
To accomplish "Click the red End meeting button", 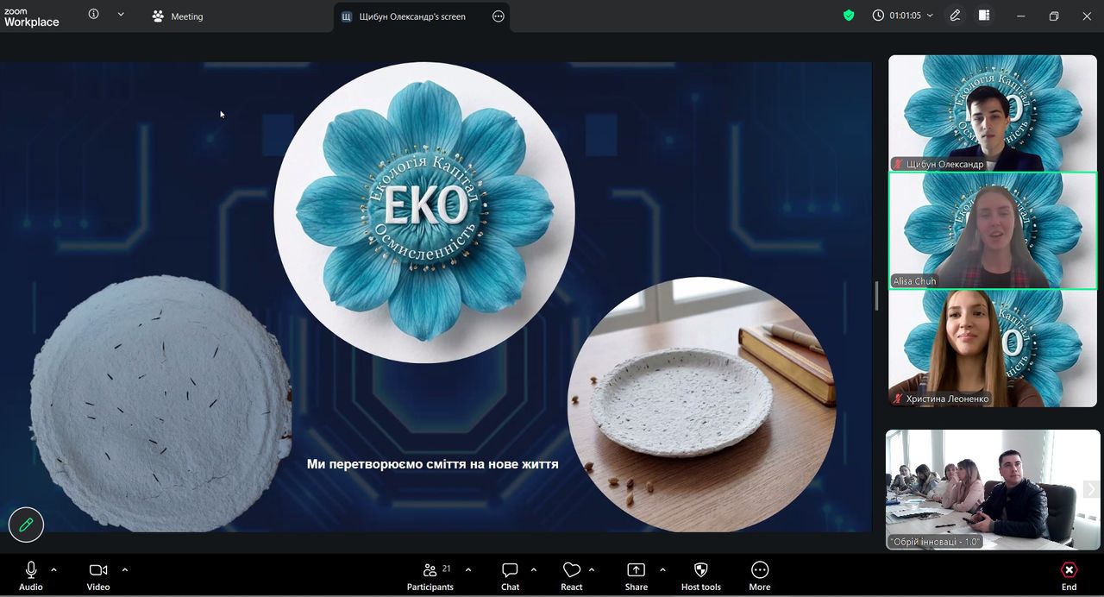I will point(1069,575).
